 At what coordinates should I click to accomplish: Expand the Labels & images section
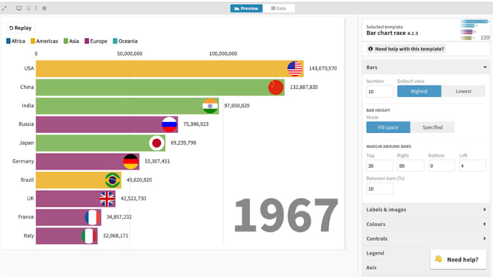click(426, 210)
